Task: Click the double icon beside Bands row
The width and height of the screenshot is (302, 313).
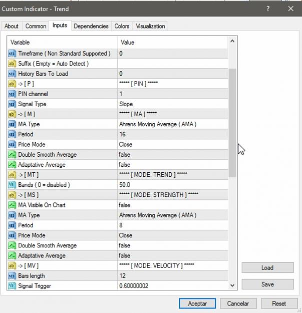Action: (x=12, y=185)
